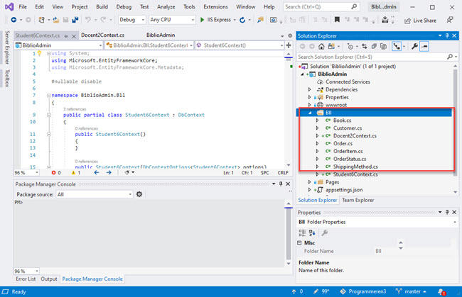Switch to the BiblioAdmin editor tab
This screenshot has width=462, height=297.
(x=161, y=35)
